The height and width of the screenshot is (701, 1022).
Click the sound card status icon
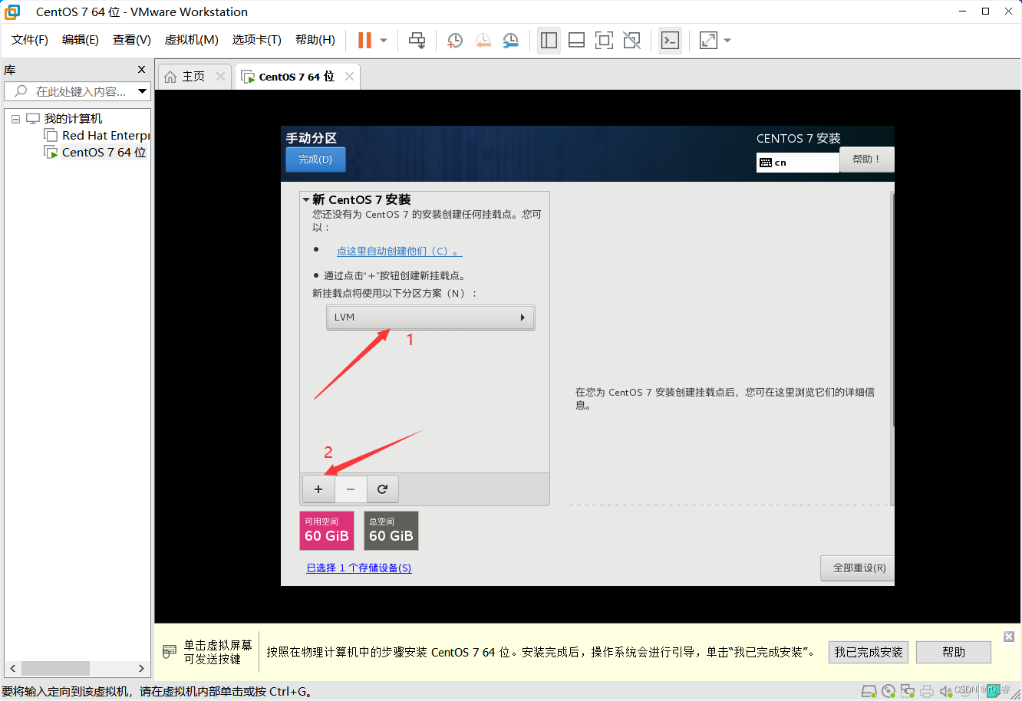point(945,692)
